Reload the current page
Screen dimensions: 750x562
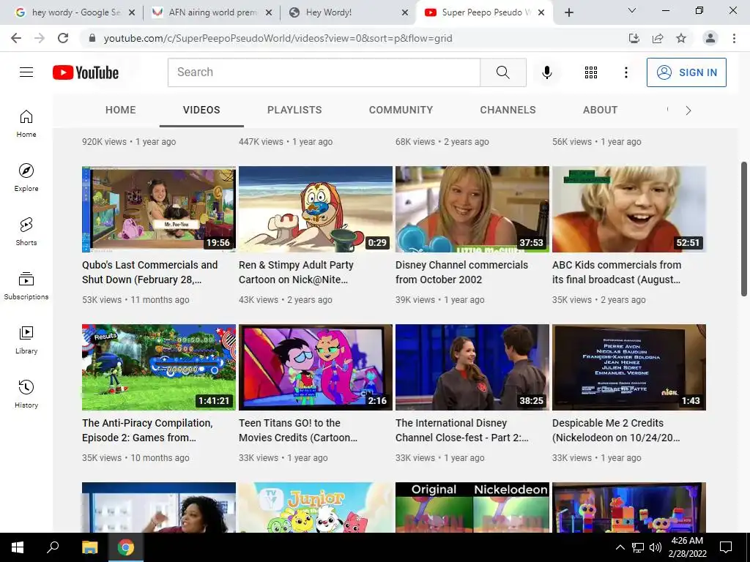[63, 38]
